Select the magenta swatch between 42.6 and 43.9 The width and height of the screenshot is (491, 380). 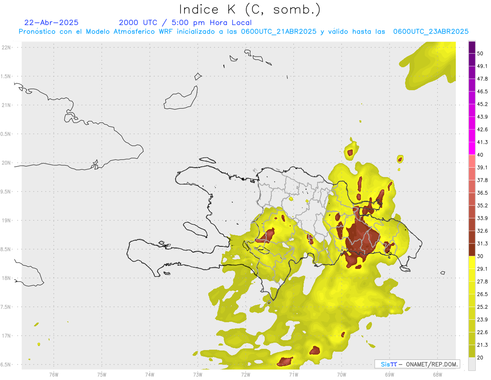pos(472,123)
